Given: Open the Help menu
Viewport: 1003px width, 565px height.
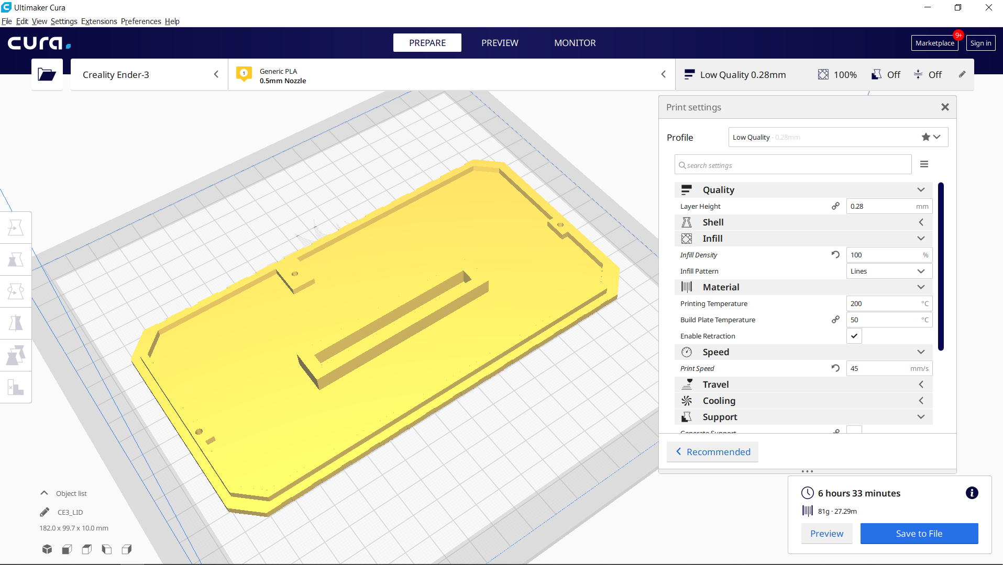Looking at the screenshot, I should pos(172,21).
